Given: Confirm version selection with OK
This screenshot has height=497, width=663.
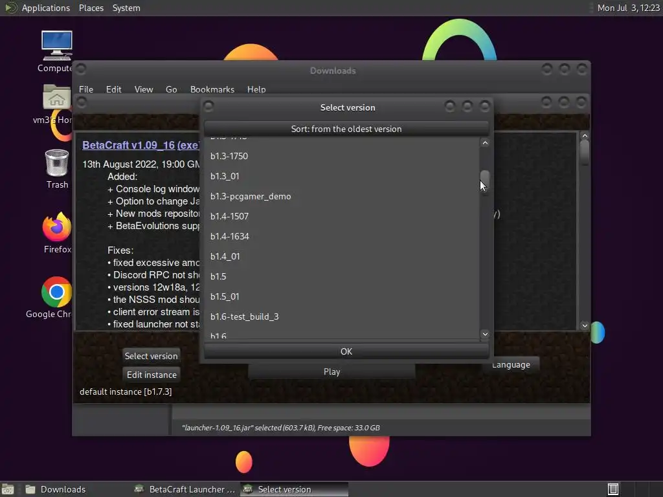Looking at the screenshot, I should (x=346, y=351).
